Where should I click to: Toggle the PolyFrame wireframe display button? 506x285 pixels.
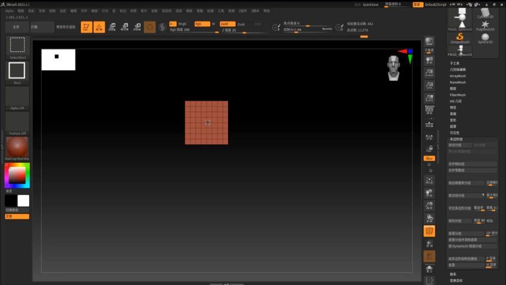click(429, 231)
